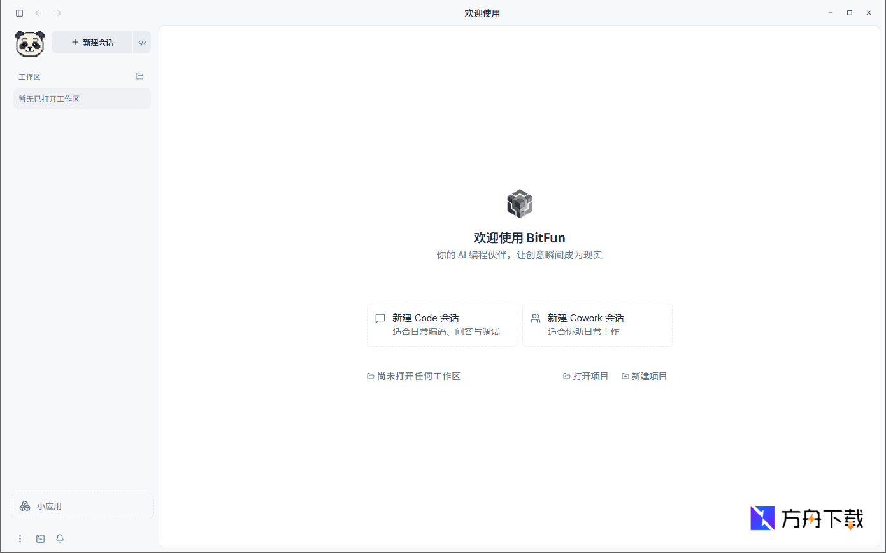Screen dimensions: 886x553
Task: Click the 尚未打开任何工作区 status text
Action: tap(413, 376)
